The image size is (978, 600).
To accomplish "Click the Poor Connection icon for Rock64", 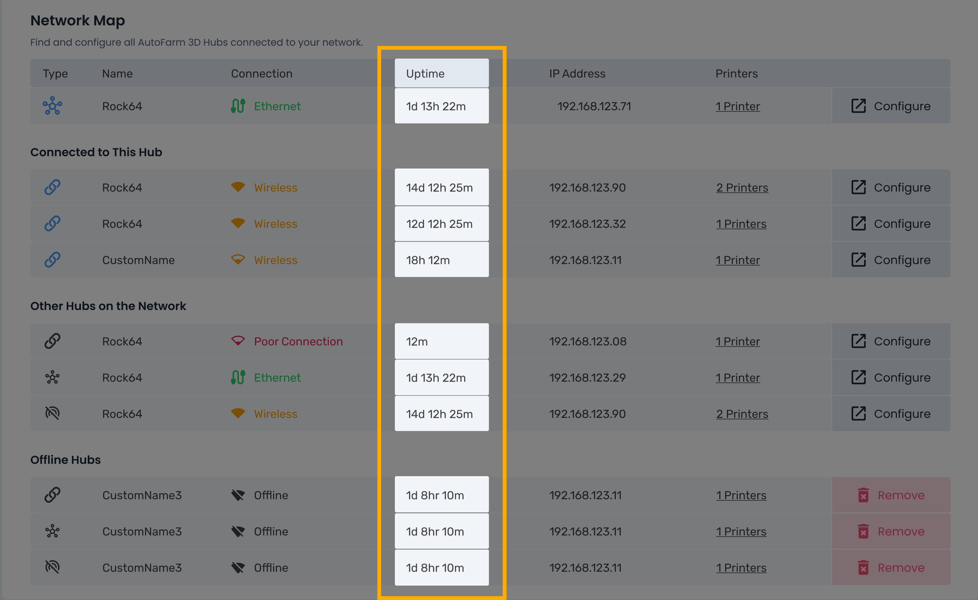I will click(238, 341).
